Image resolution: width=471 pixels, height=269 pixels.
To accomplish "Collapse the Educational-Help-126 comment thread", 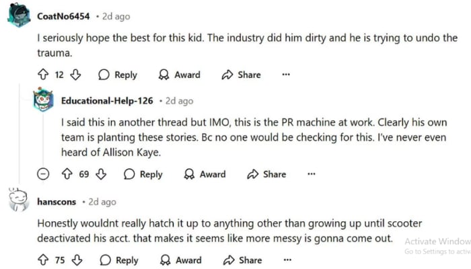I will pyautogui.click(x=42, y=174).
